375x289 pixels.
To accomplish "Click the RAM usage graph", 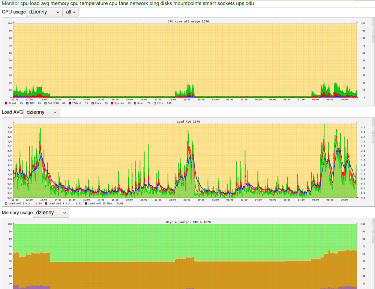I will pos(188,253).
